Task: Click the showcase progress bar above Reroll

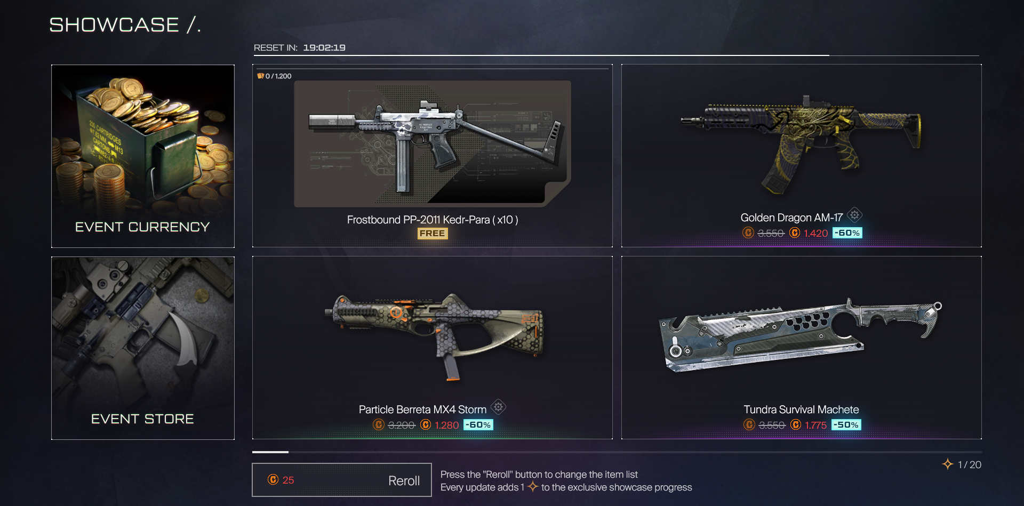Action: (617, 452)
